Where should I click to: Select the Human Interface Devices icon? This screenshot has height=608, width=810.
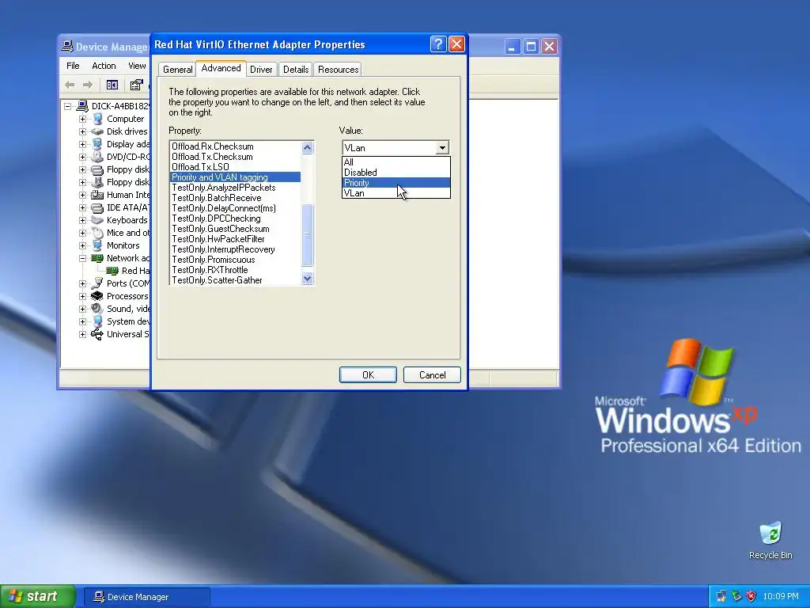[97, 195]
